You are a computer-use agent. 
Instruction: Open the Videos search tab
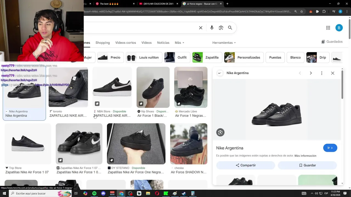pyautogui.click(x=146, y=43)
